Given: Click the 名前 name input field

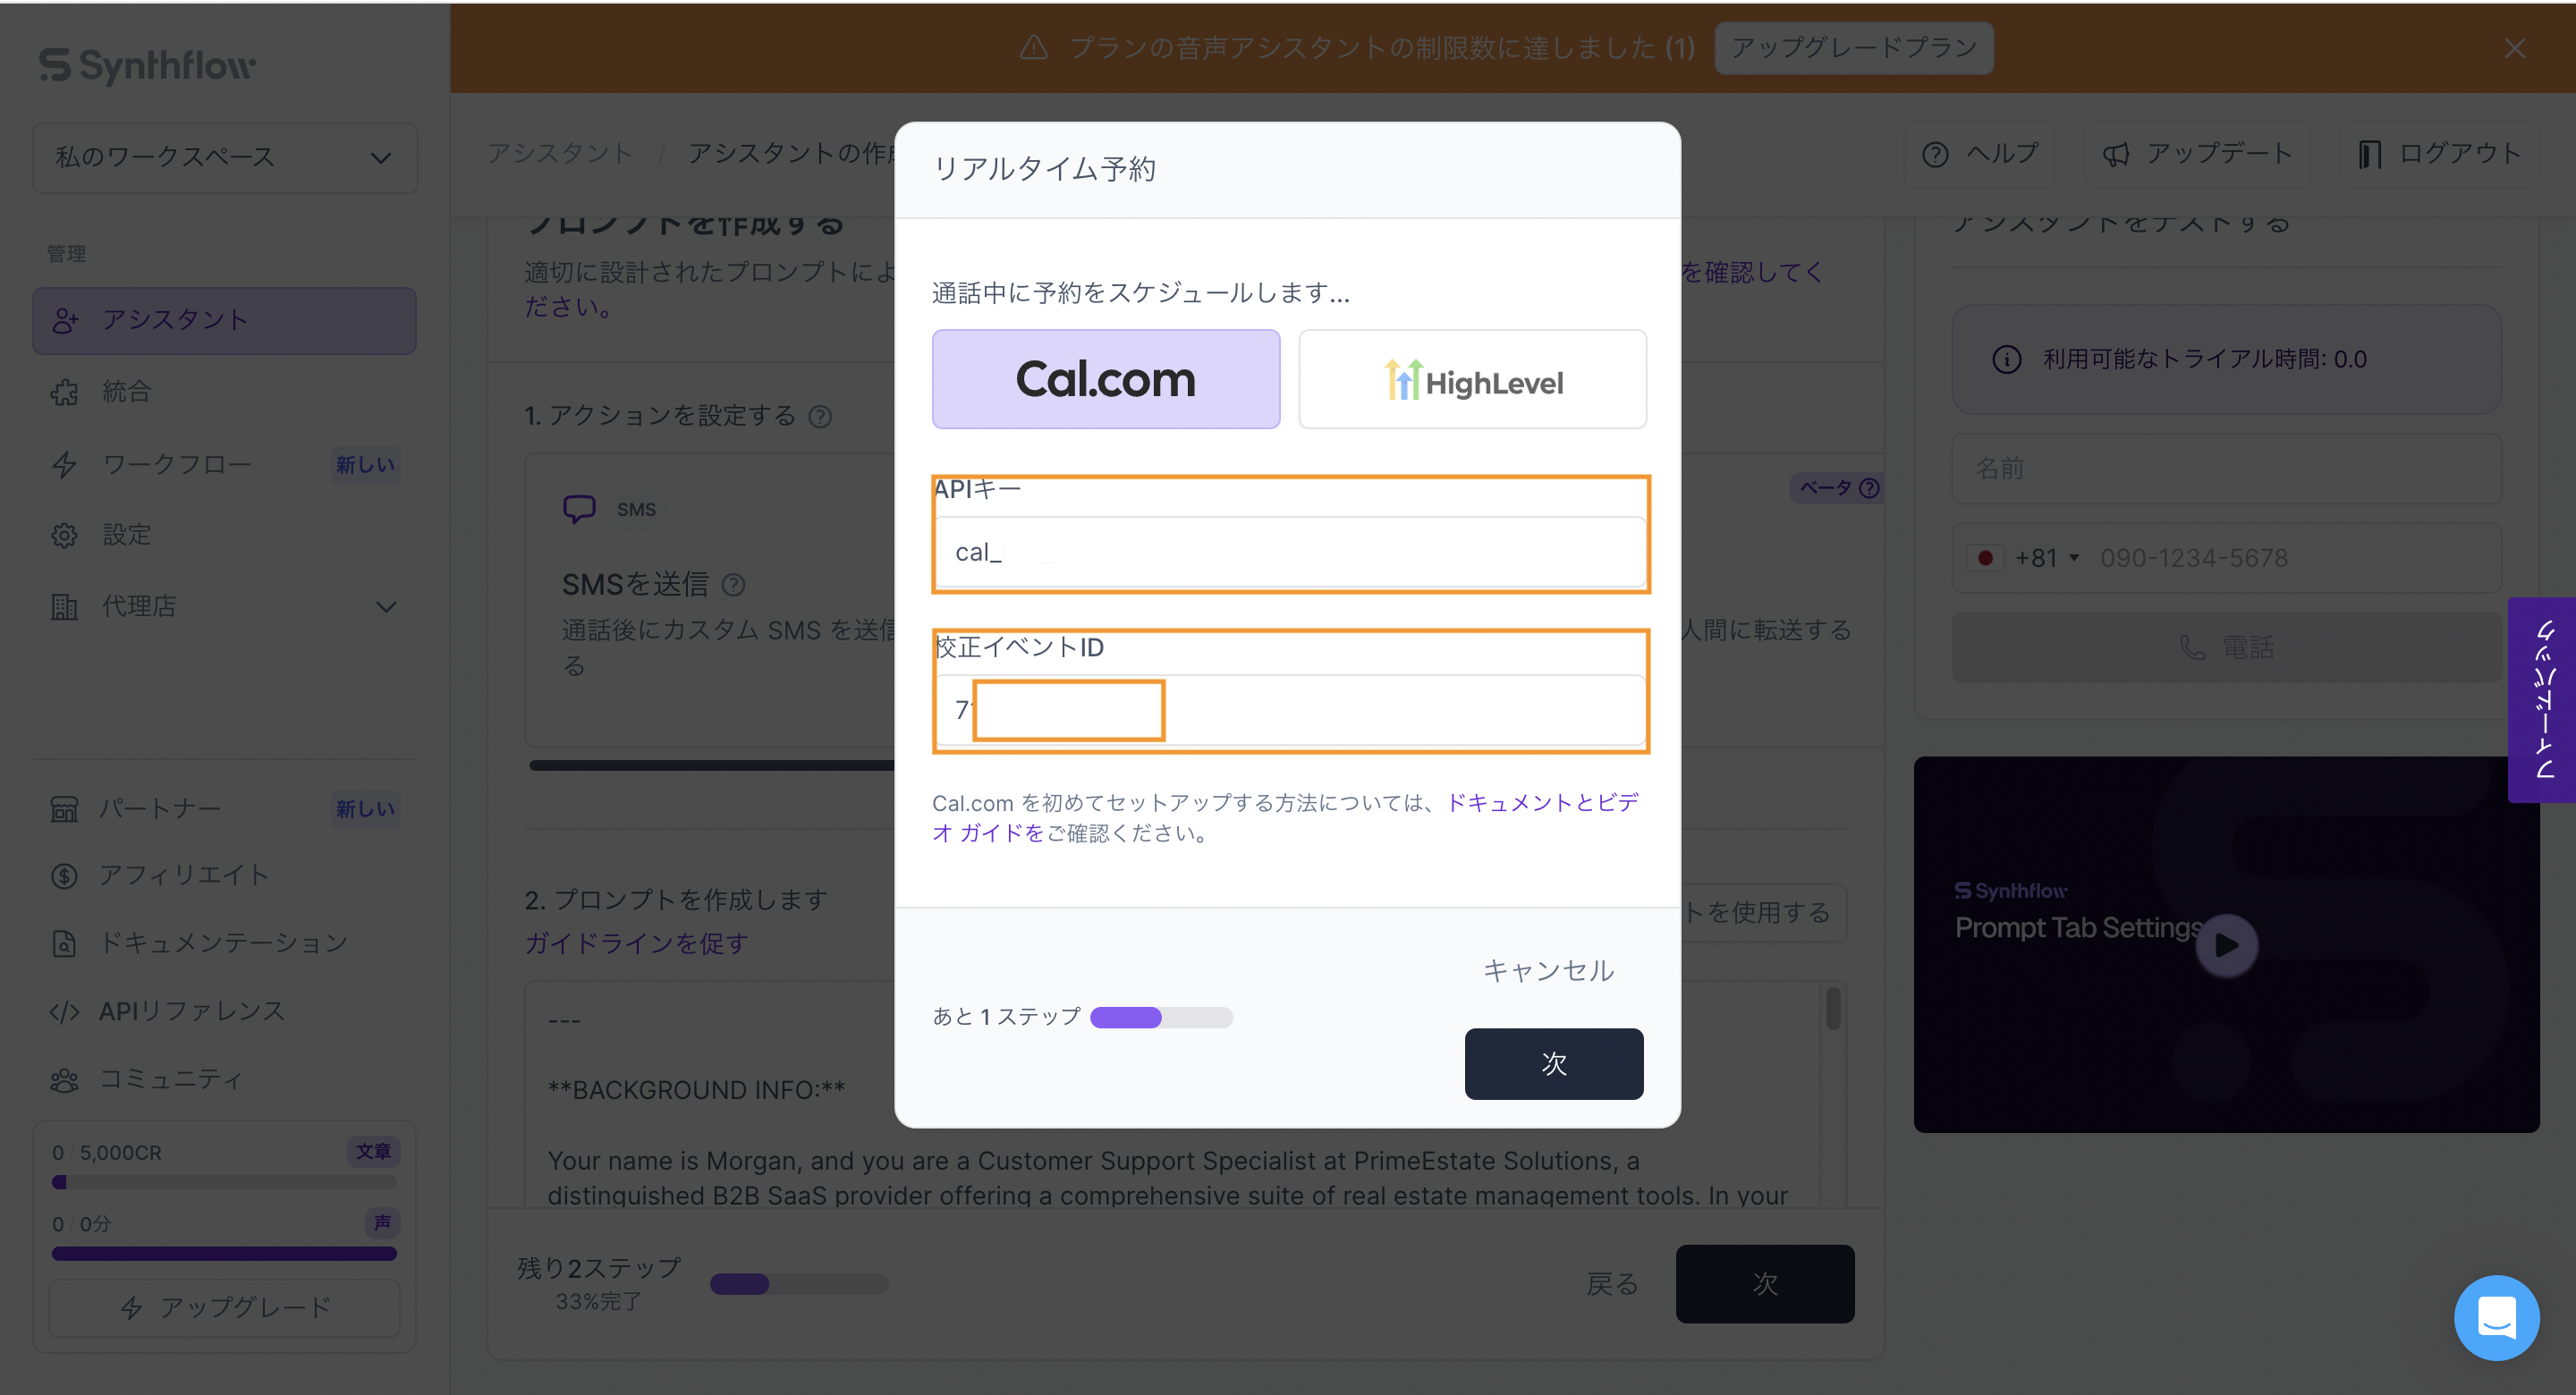Looking at the screenshot, I should click(x=2227, y=469).
